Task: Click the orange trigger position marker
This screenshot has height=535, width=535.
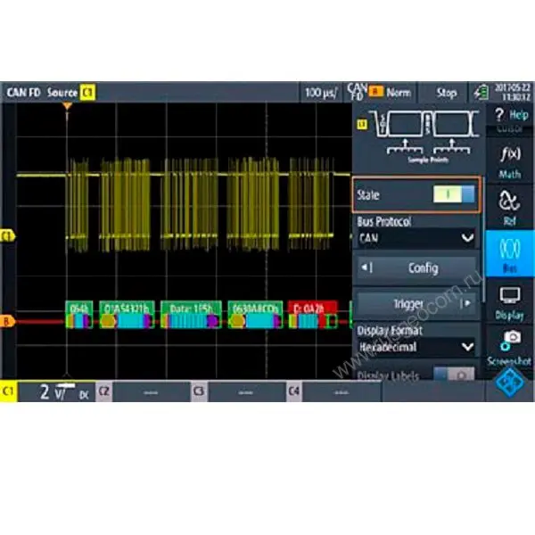Action: click(66, 107)
